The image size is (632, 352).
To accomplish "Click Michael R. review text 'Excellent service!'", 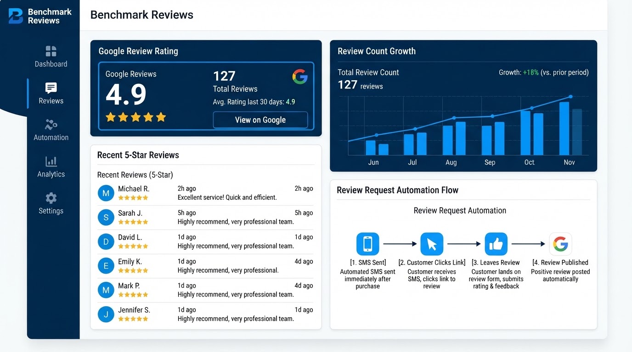I will coord(227,198).
